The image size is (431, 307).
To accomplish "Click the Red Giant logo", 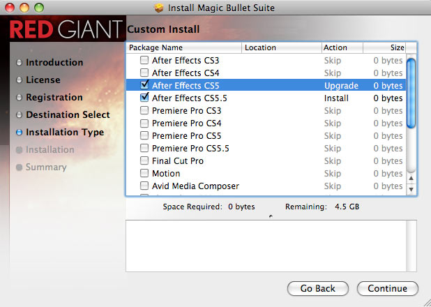I will click(x=66, y=29).
